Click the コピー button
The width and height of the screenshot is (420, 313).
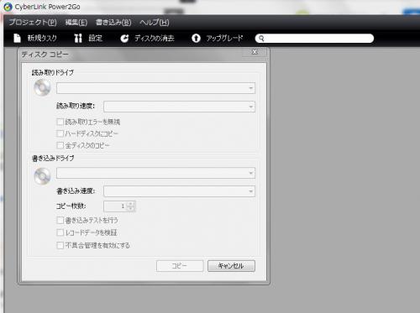(x=180, y=266)
